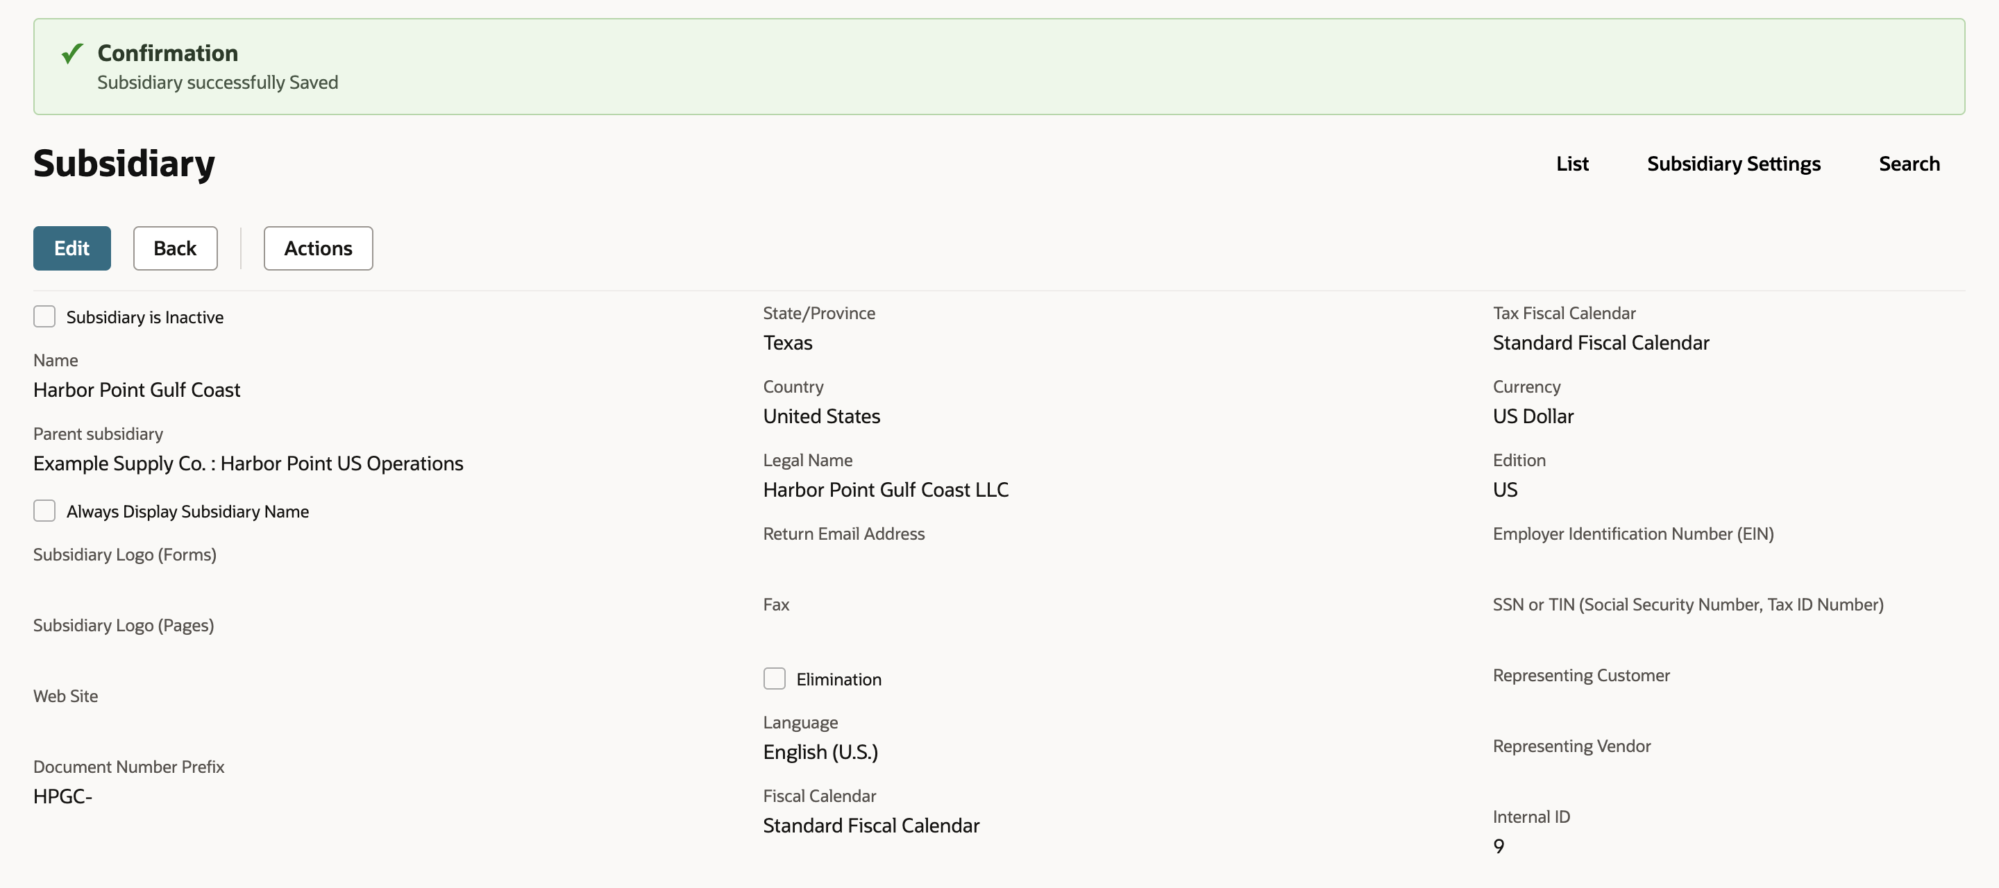Image resolution: width=1999 pixels, height=888 pixels.
Task: Click the Fiscal Calendar Standard Fiscal Calendar value
Action: tap(872, 826)
